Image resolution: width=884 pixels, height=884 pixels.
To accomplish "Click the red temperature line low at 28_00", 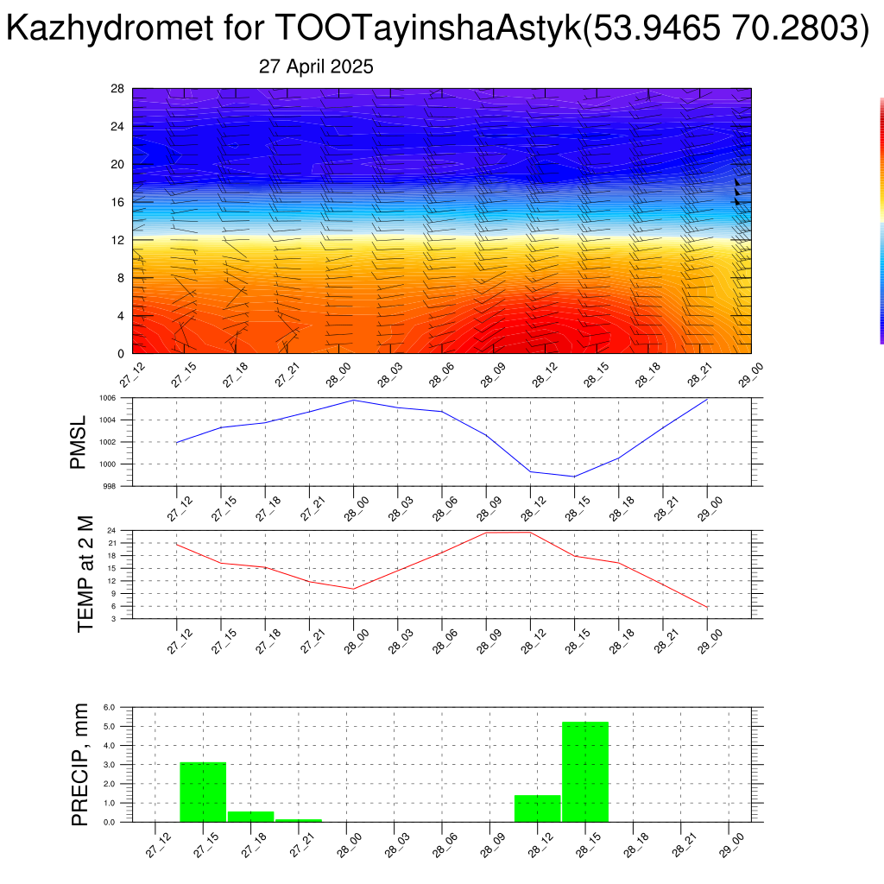I will pos(353,589).
